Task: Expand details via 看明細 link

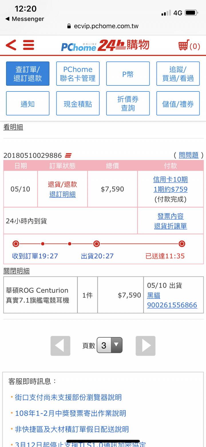Action: (x=13, y=127)
